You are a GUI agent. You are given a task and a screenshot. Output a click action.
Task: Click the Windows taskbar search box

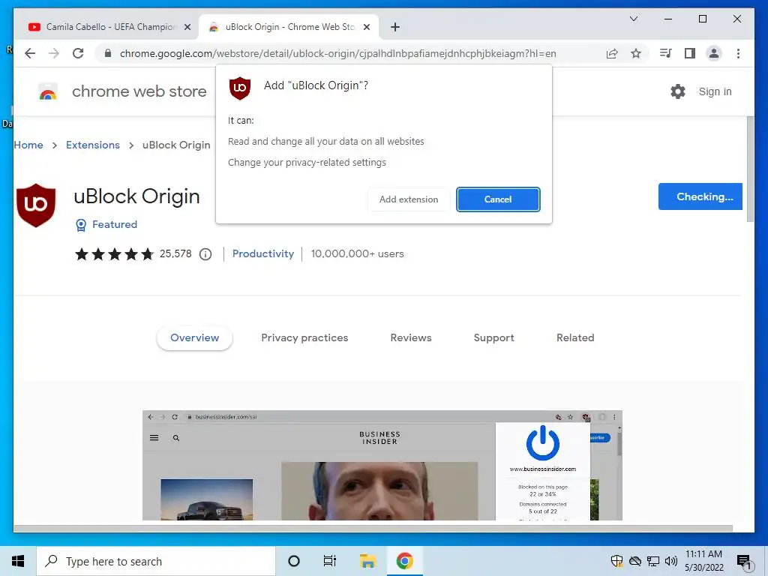coord(156,561)
